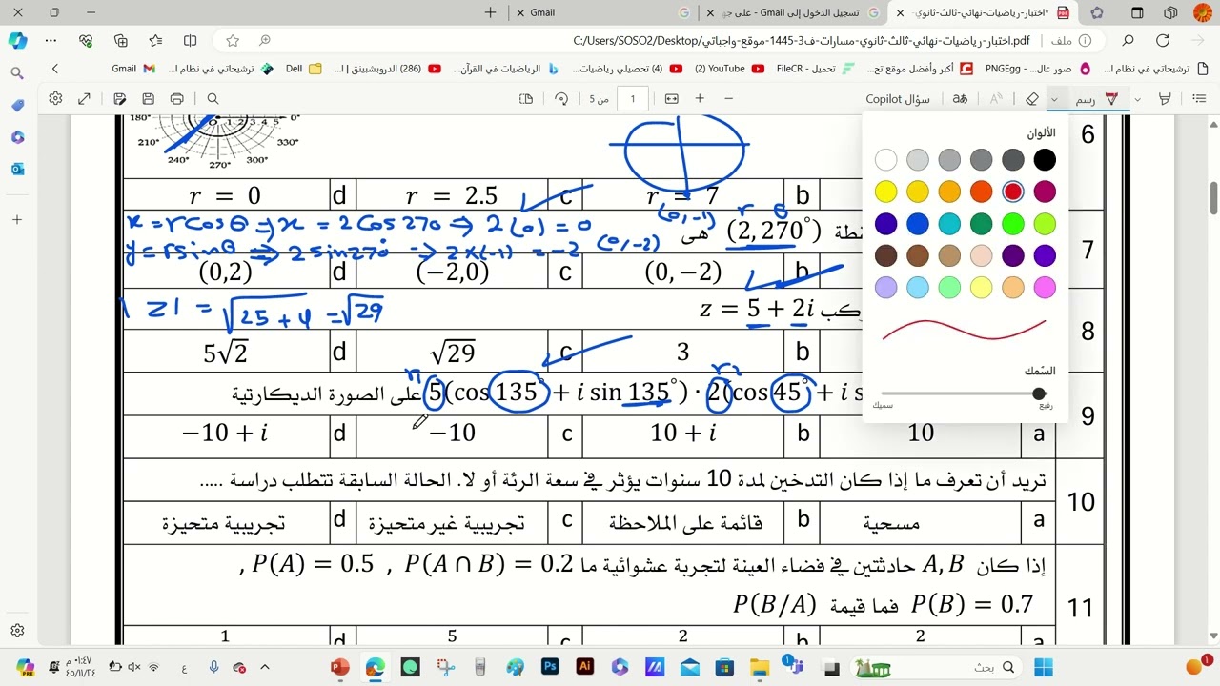Select the Eraser tool in PDF toolbar

pos(1032,99)
